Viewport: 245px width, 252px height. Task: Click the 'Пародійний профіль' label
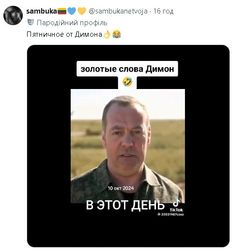[72, 23]
